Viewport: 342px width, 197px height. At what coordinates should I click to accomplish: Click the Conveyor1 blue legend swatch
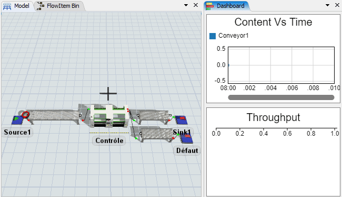click(x=213, y=36)
